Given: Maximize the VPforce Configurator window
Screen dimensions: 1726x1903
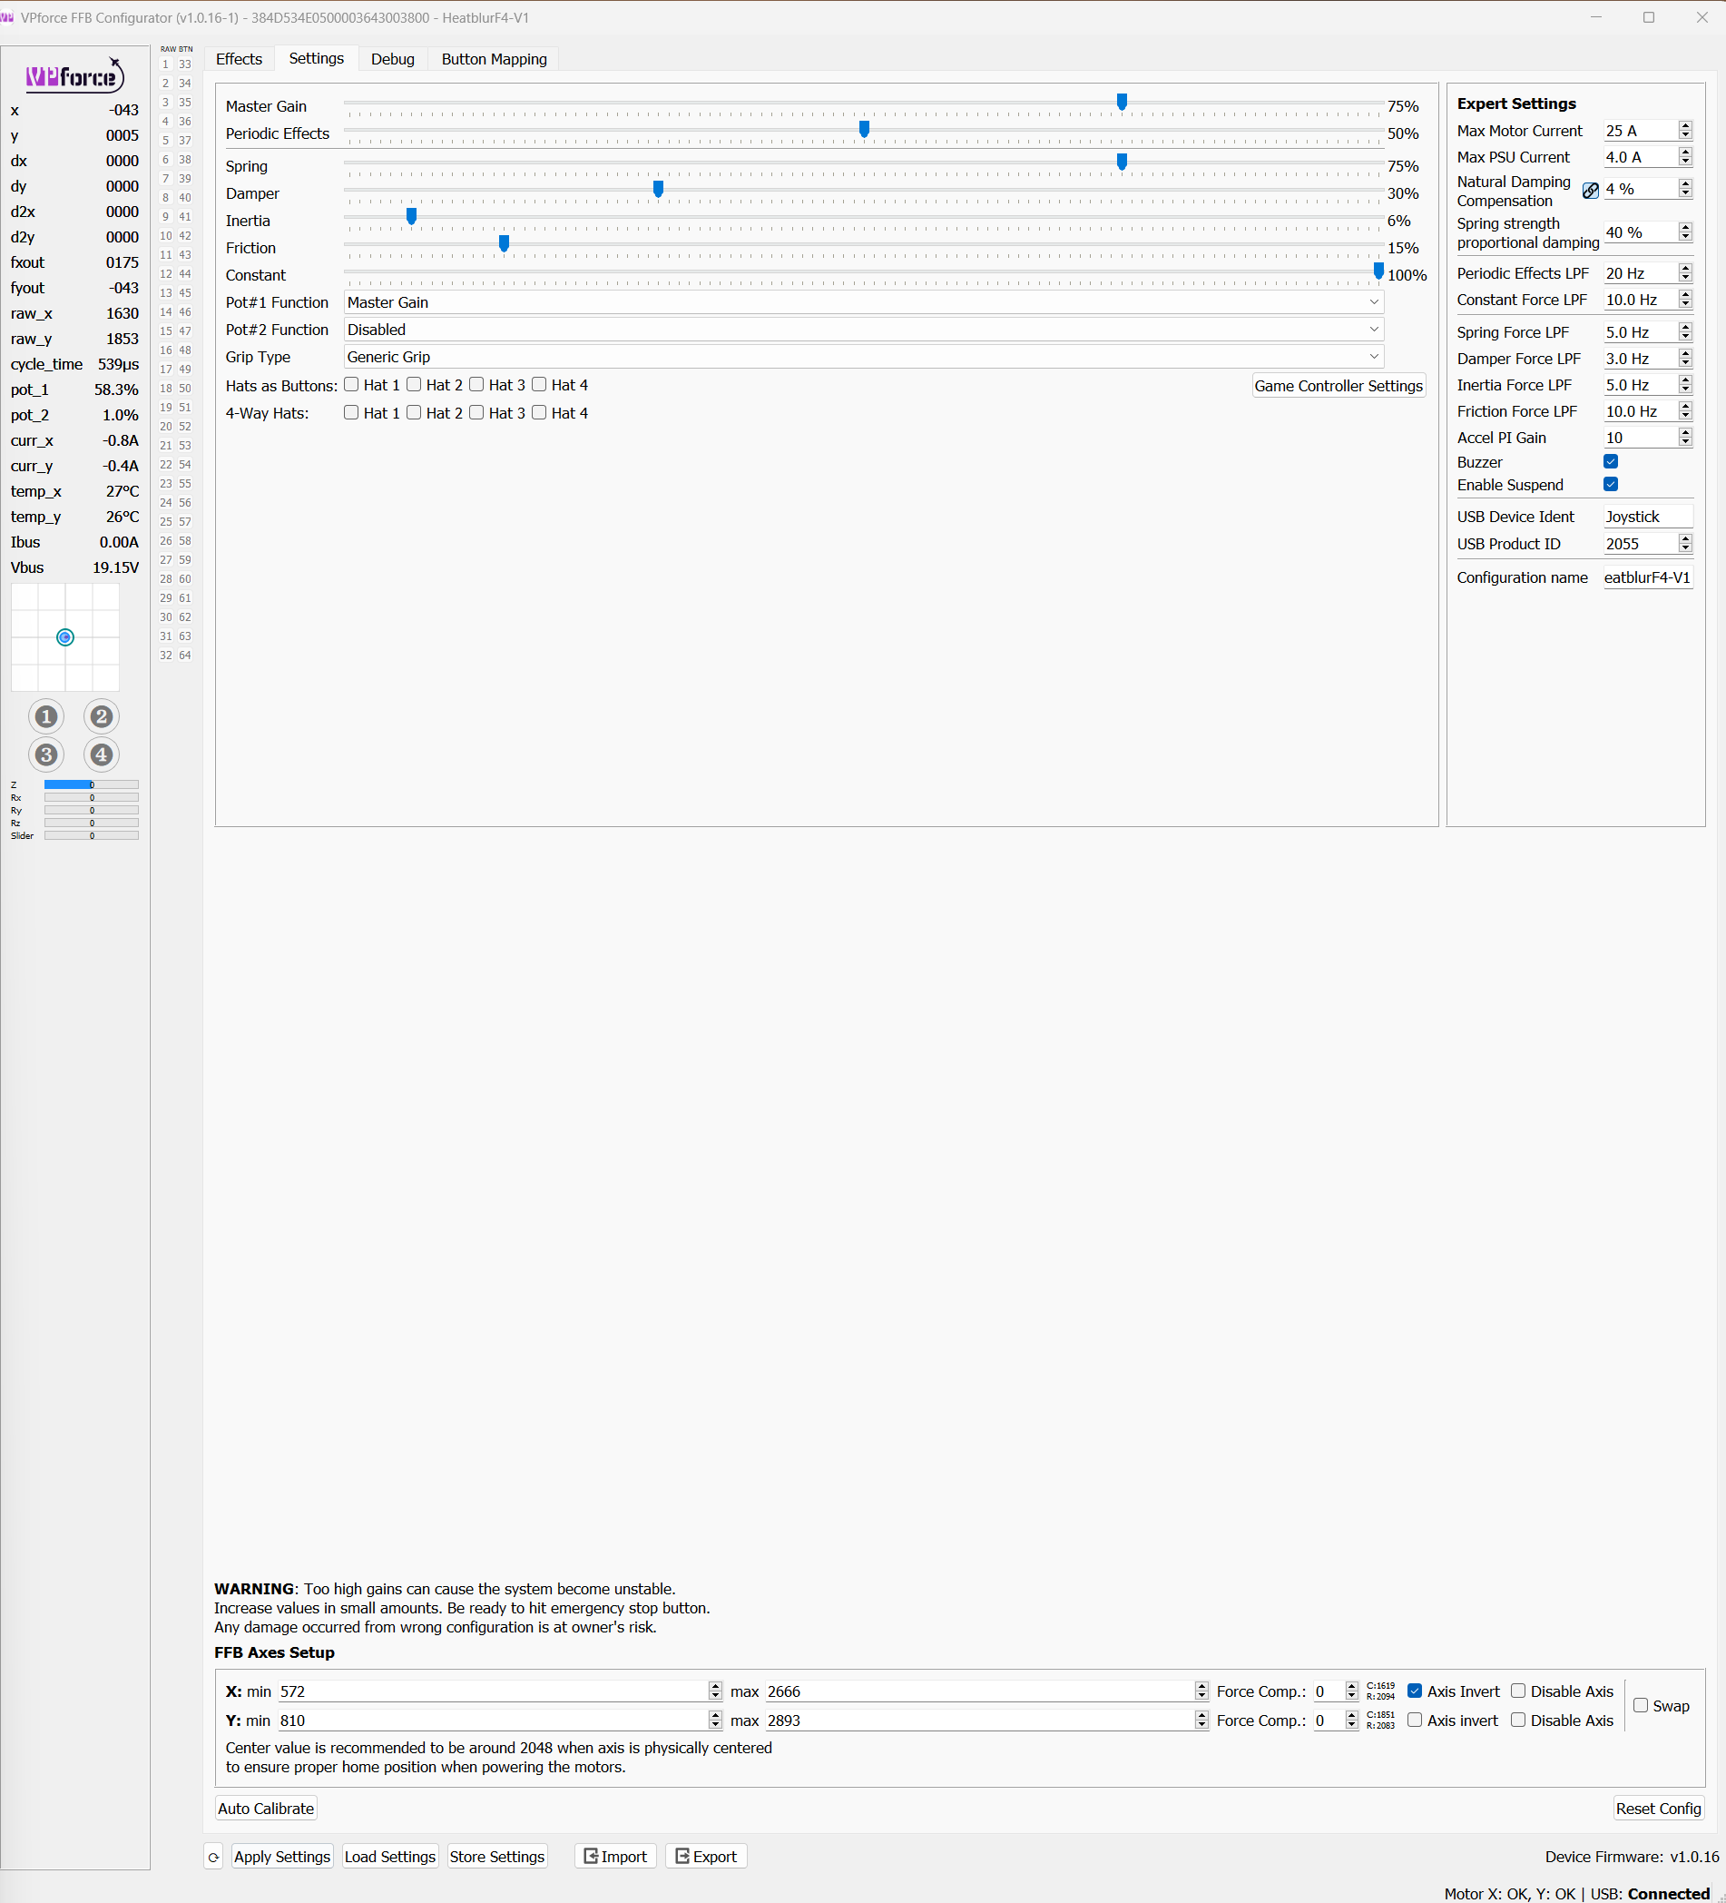Looking at the screenshot, I should pyautogui.click(x=1649, y=17).
